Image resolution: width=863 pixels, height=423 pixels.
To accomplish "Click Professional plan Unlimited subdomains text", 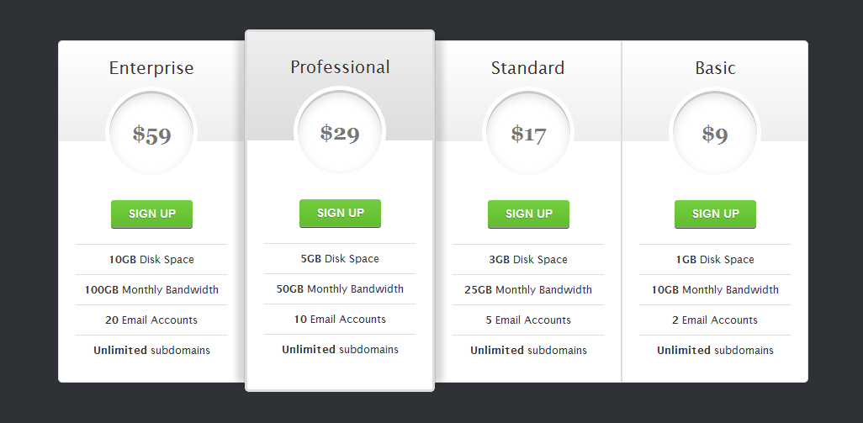I will tap(340, 349).
